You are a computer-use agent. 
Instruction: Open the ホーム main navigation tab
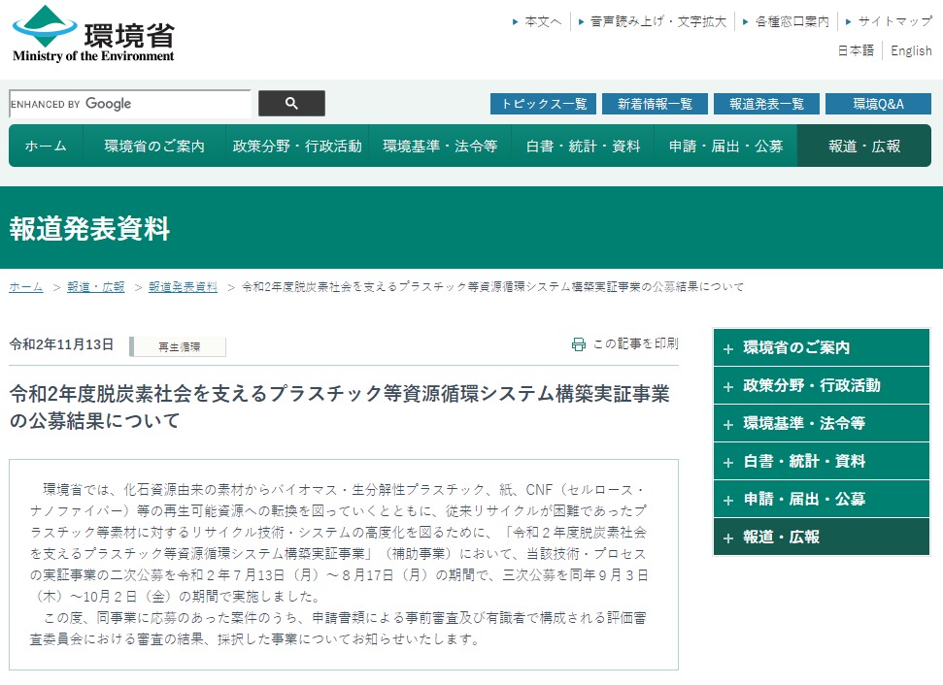pyautogui.click(x=46, y=147)
